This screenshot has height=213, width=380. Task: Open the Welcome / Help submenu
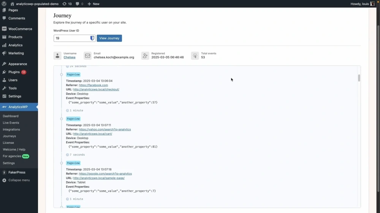14,149
